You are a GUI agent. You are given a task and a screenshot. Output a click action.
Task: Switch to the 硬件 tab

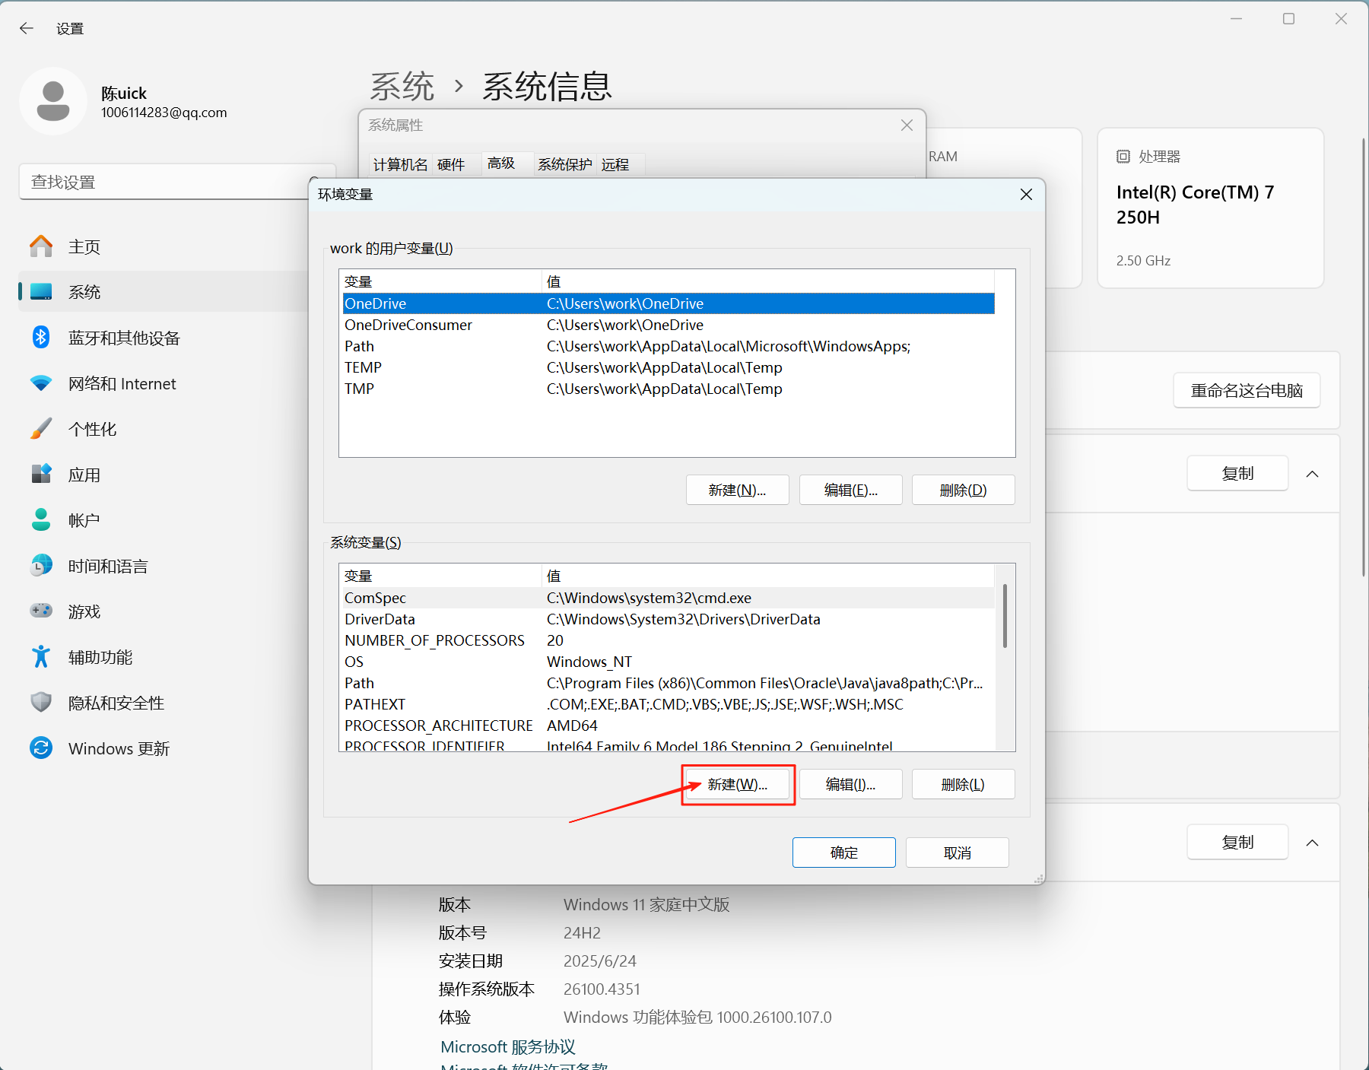(x=450, y=164)
